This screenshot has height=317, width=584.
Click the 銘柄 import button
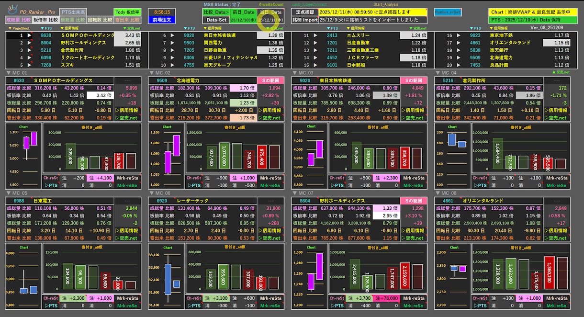(304, 20)
